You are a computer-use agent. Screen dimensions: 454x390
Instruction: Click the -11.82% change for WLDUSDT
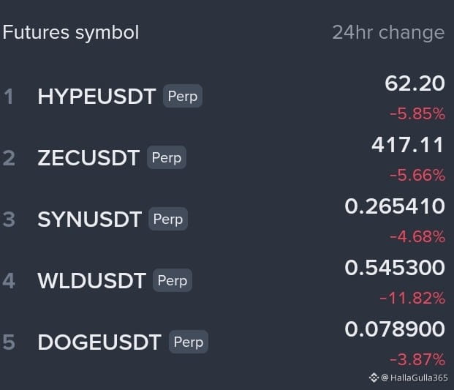[x=412, y=298]
